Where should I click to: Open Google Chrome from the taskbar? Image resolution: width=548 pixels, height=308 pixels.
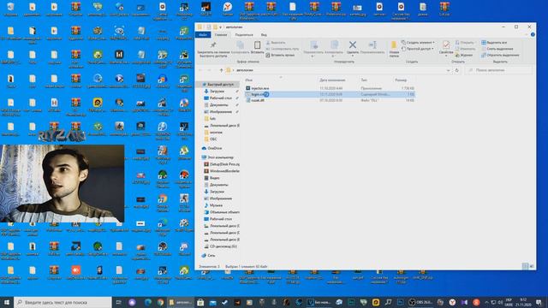click(x=160, y=302)
